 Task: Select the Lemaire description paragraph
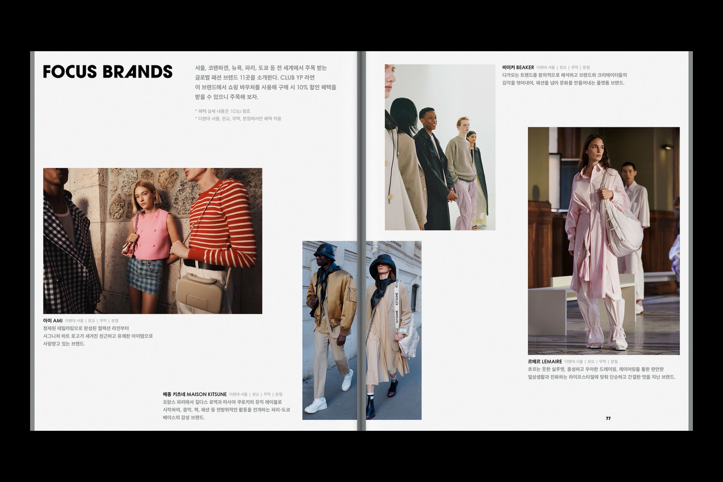[x=602, y=373]
